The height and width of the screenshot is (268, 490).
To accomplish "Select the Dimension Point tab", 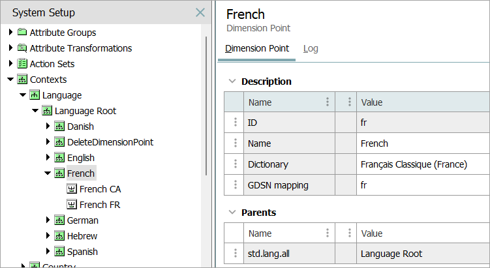I will coord(256,49).
